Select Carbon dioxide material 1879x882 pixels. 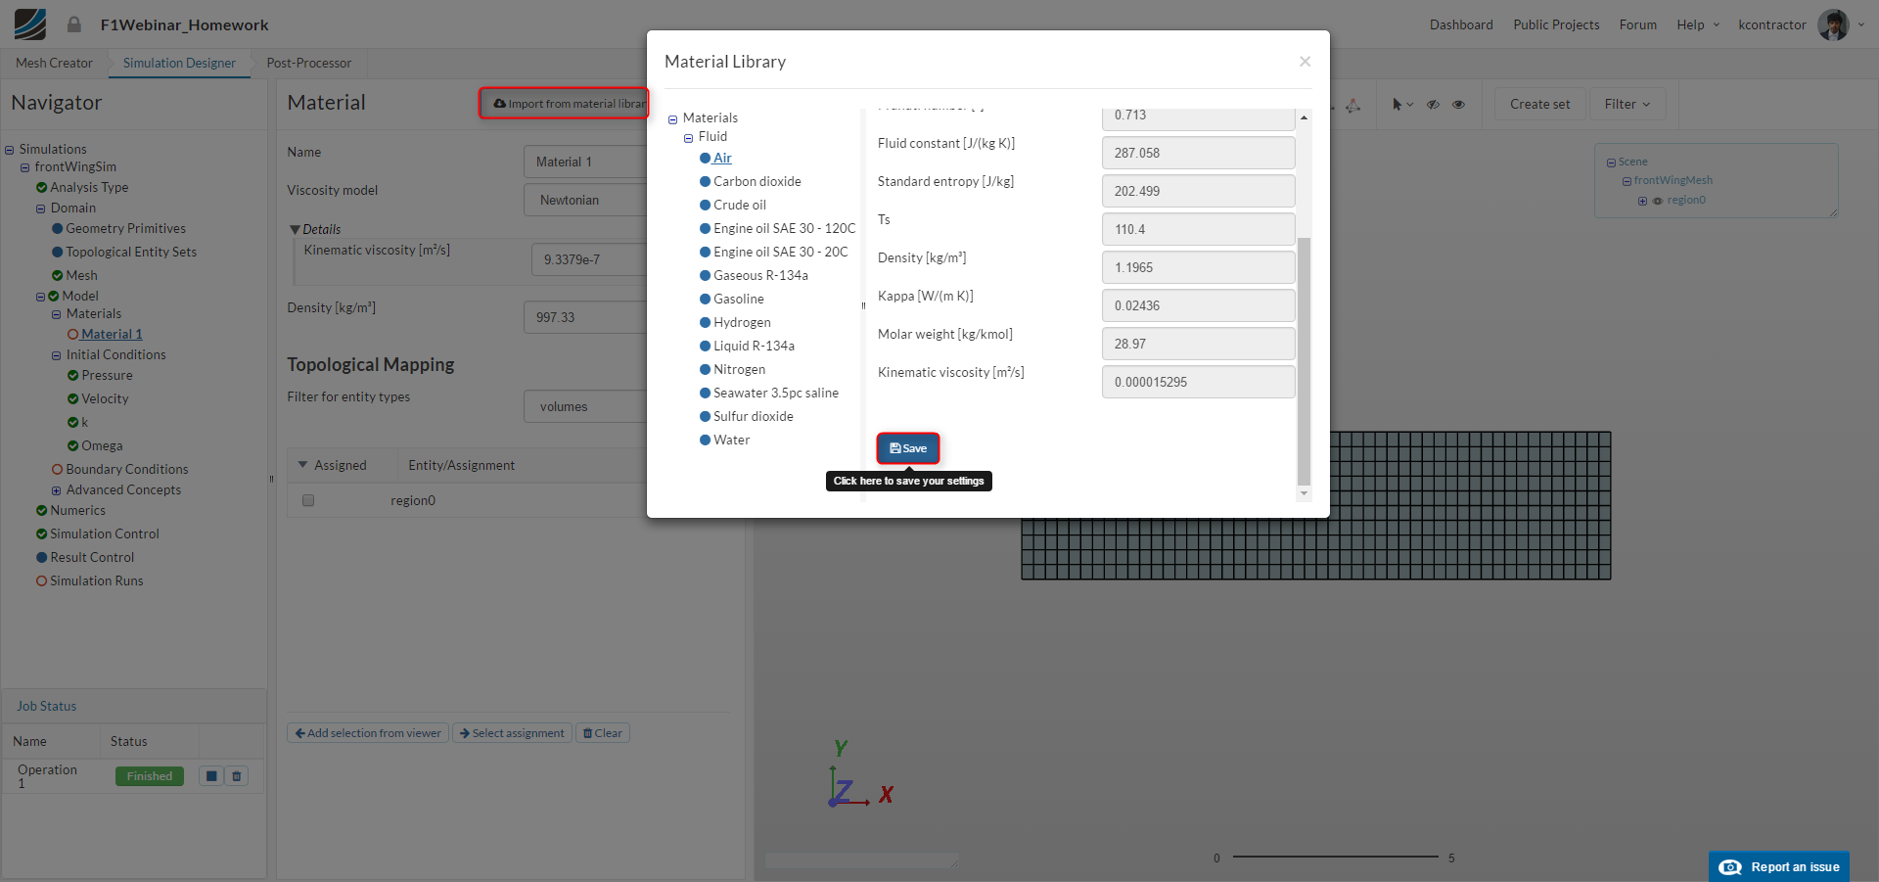[756, 181]
